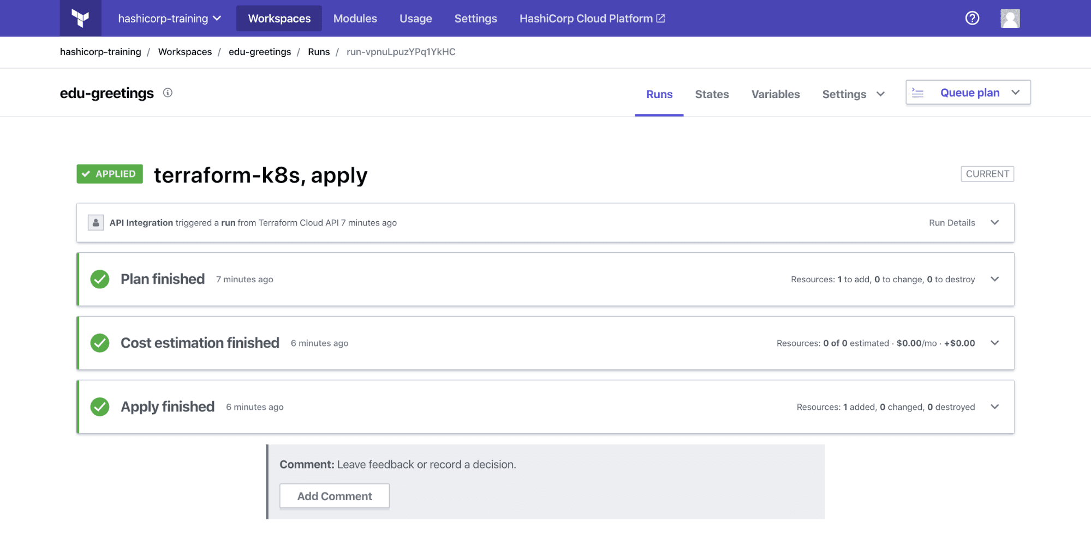Viewport: 1091px width, 552px height.
Task: Open Modules in top navigation
Action: (x=355, y=18)
